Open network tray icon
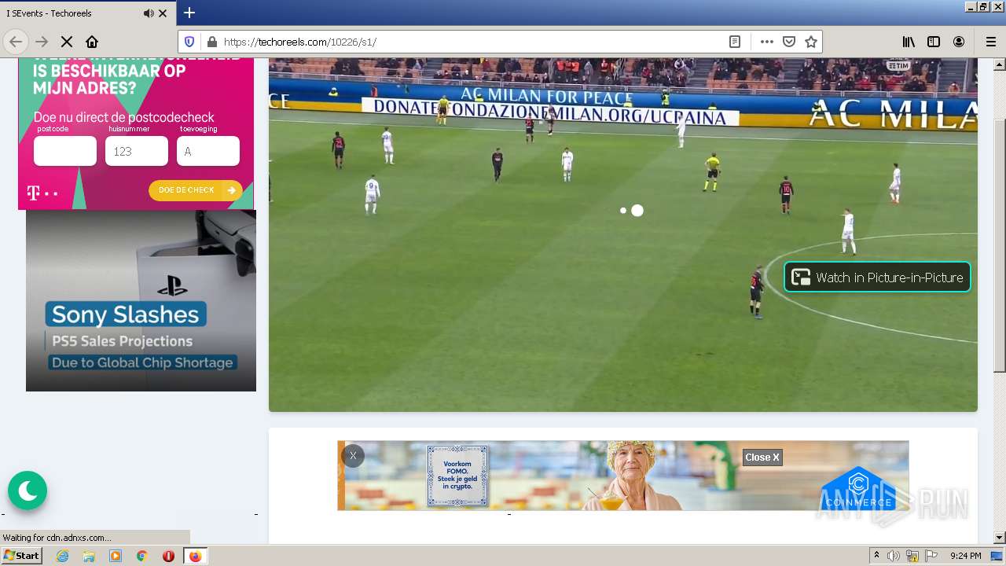 pos(912,556)
